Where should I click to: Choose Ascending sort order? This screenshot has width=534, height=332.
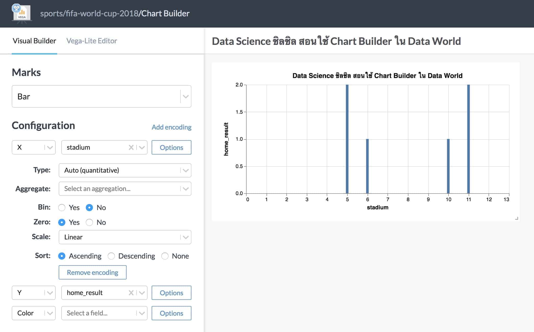click(x=62, y=256)
